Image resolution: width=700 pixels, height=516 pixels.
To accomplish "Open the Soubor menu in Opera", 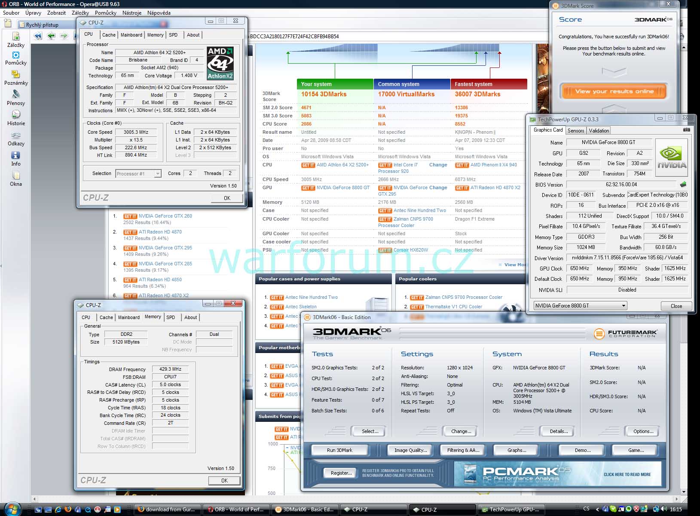I will tap(11, 13).
